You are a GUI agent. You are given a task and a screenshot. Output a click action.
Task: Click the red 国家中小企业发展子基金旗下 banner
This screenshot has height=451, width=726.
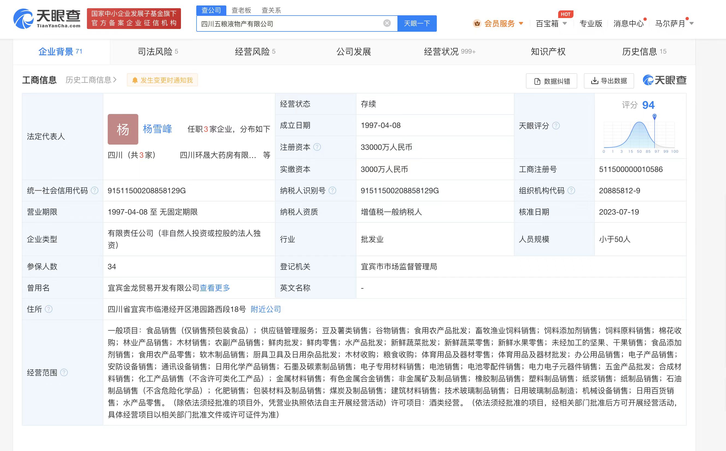[x=134, y=19]
